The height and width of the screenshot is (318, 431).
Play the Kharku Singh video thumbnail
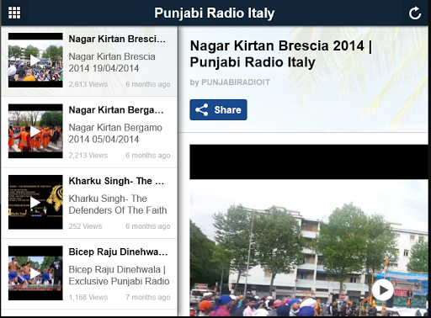[35, 202]
